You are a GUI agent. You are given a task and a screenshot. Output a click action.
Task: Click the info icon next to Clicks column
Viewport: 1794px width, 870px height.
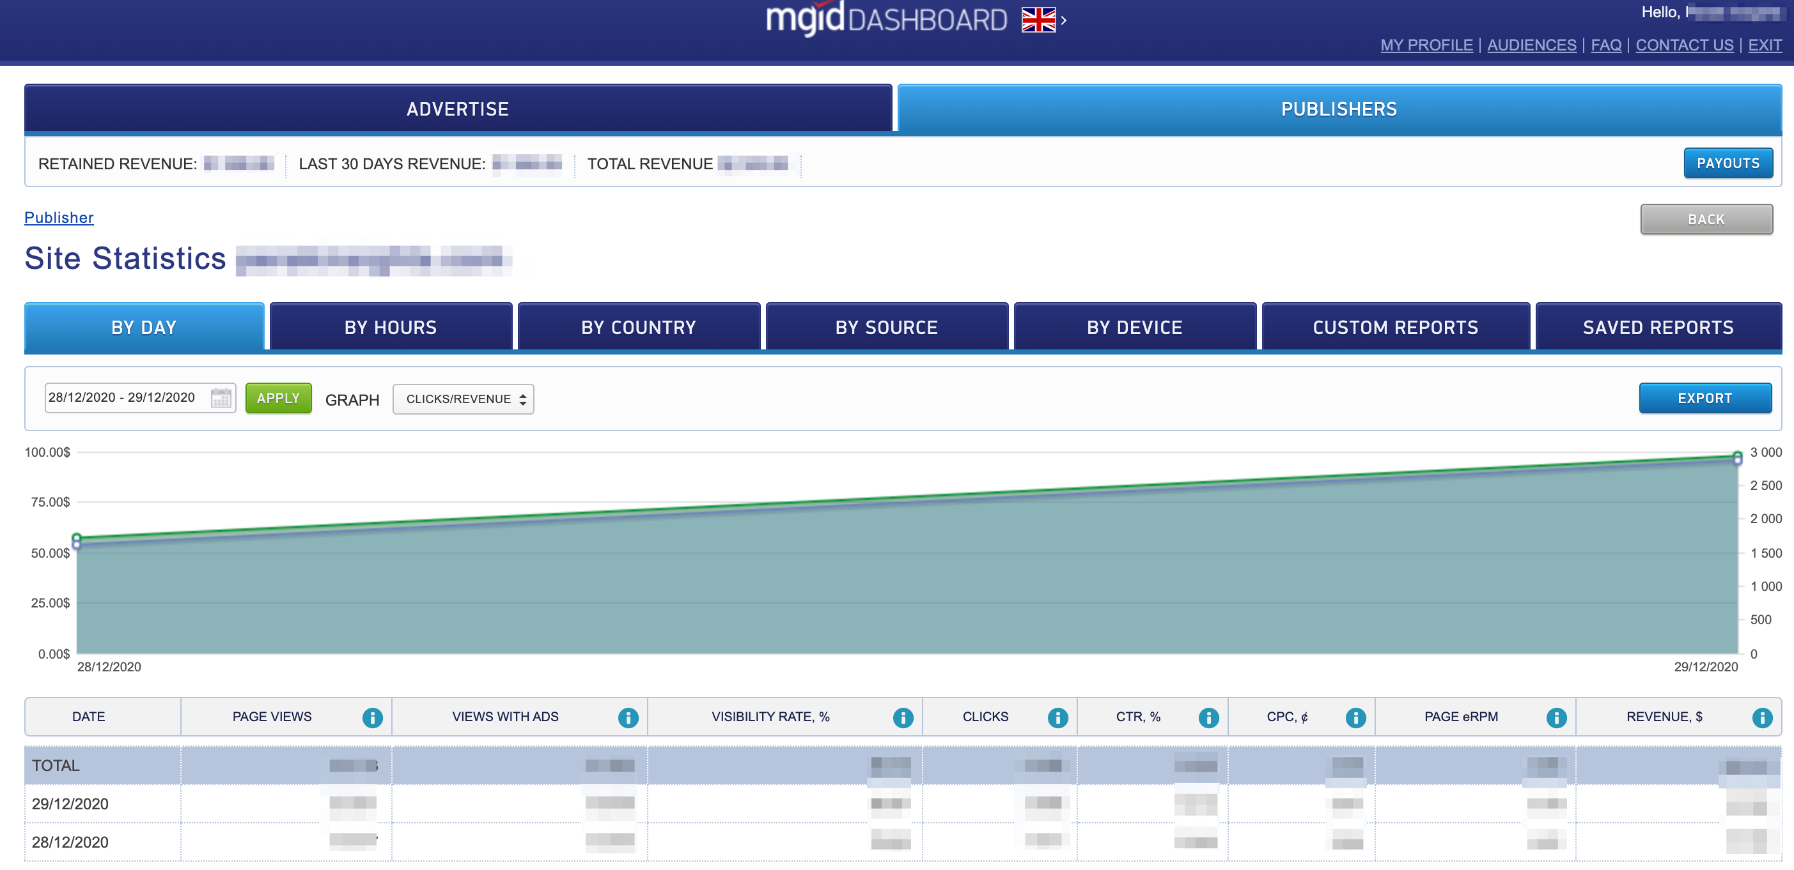[1057, 717]
